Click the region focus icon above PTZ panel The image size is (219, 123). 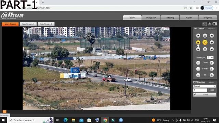click(205, 24)
